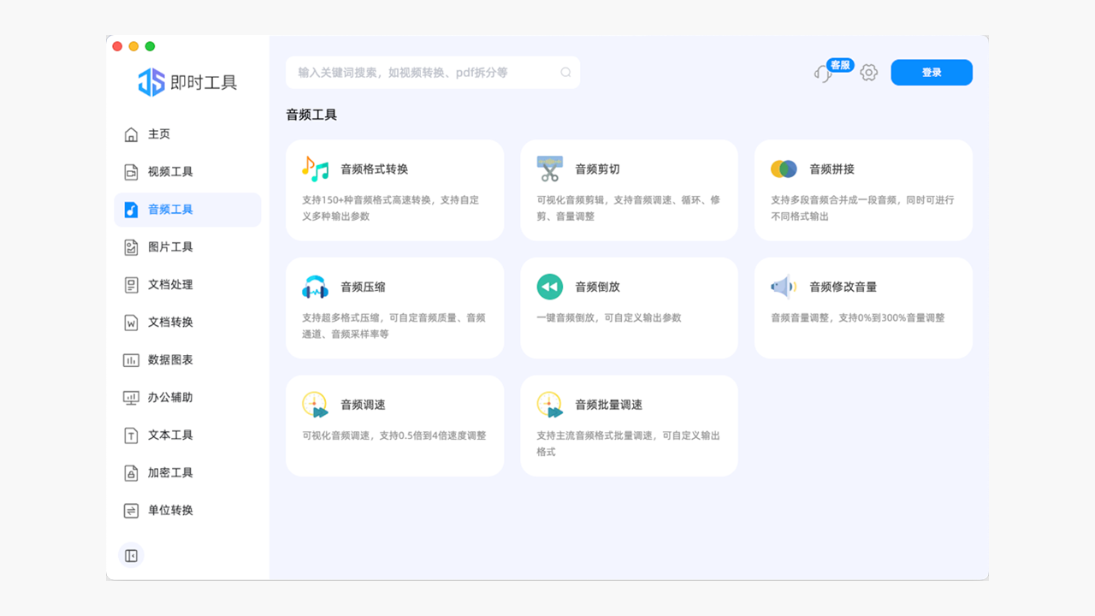Screen dimensions: 1095x616
Task: Open the 音频压缩 tool card
Action: (394, 308)
